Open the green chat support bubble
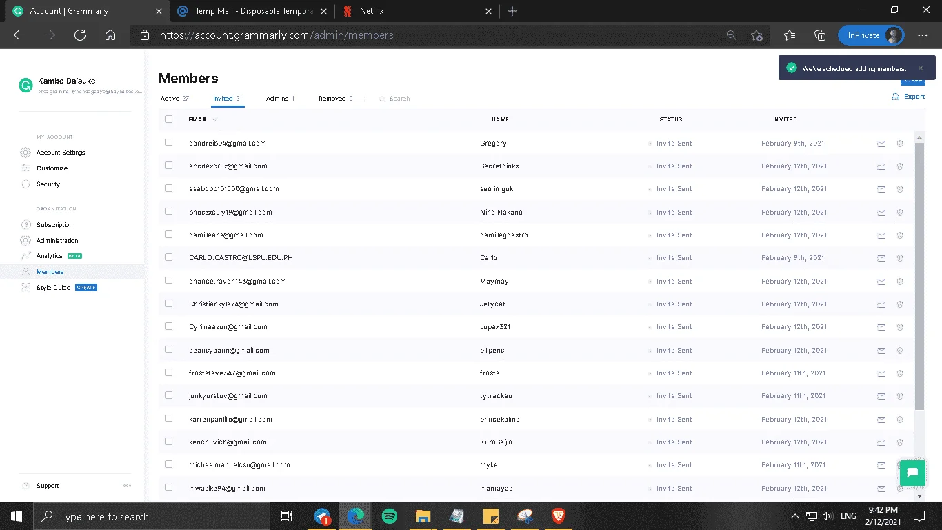This screenshot has width=942, height=530. (x=912, y=473)
